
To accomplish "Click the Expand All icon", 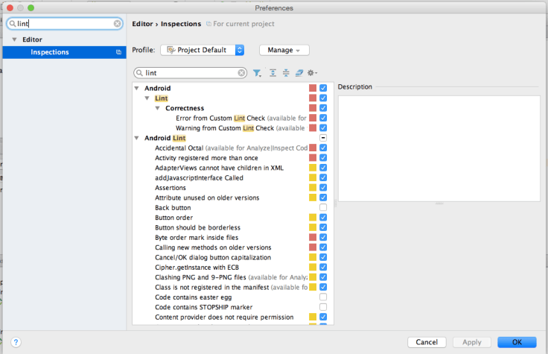I will [273, 73].
